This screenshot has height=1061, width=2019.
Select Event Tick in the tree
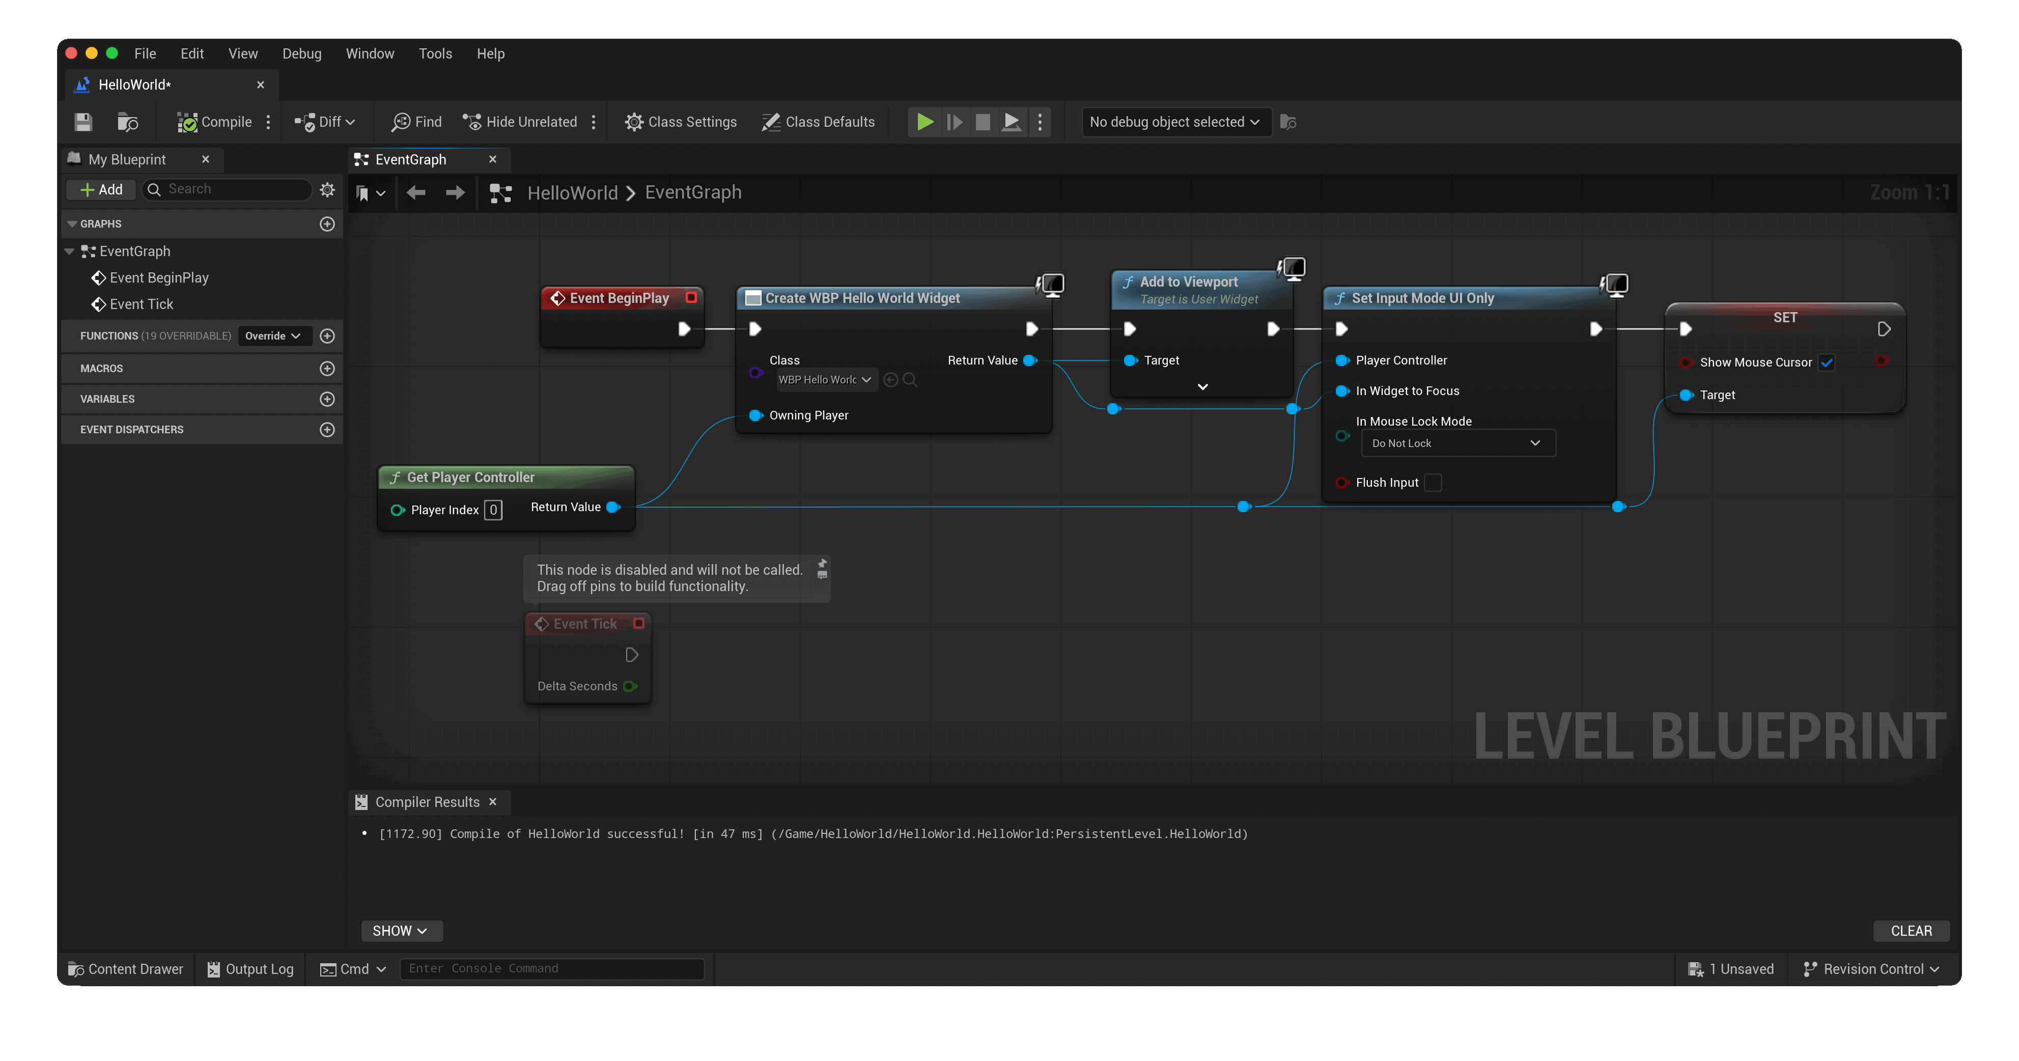[x=132, y=304]
